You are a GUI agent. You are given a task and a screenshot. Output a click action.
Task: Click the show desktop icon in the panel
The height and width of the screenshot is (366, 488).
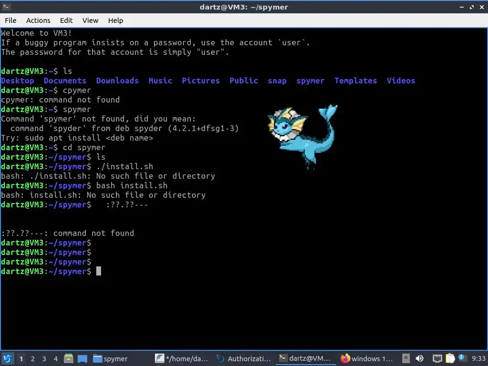coord(82,359)
